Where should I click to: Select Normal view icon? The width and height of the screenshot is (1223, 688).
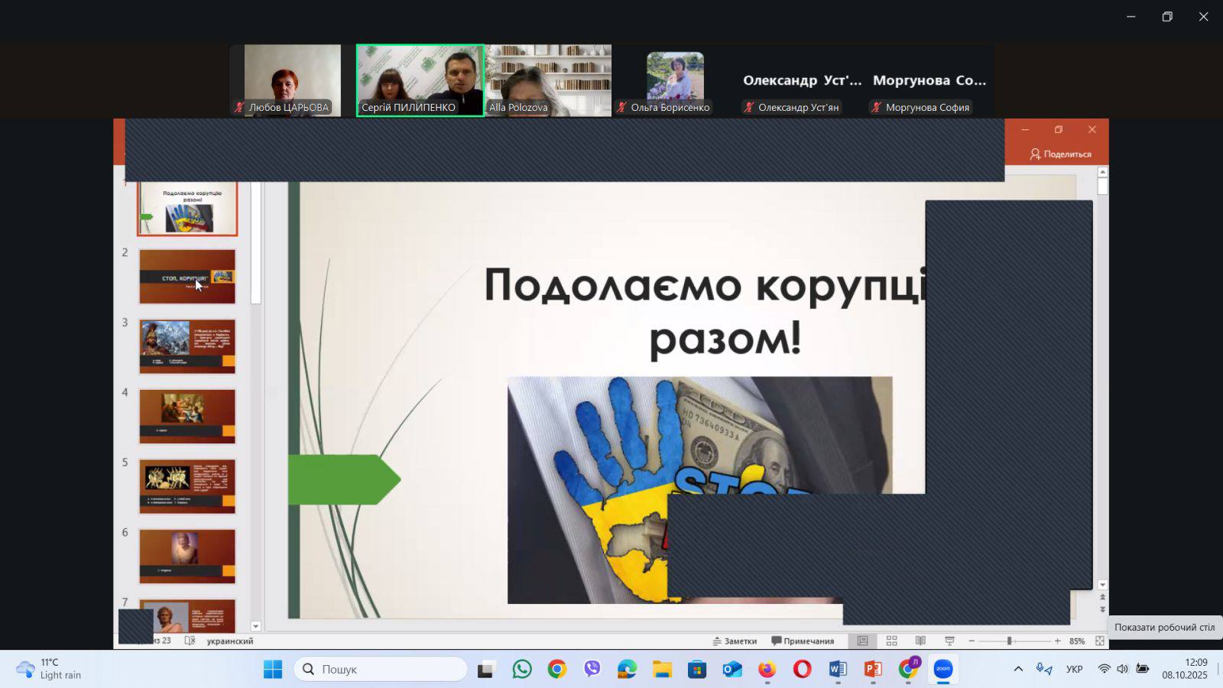tap(862, 641)
